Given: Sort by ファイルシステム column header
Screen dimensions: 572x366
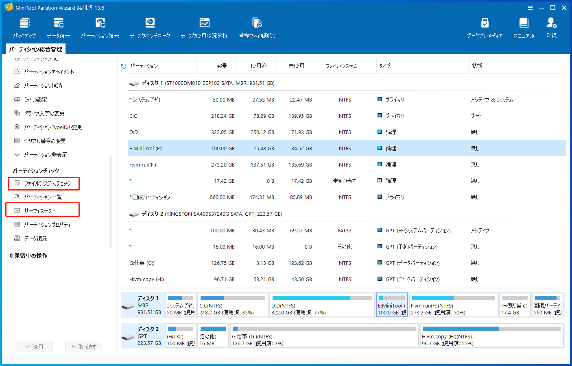Looking at the screenshot, I should click(x=341, y=66).
